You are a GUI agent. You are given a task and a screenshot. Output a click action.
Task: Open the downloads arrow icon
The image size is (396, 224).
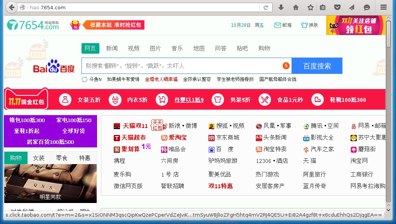click(281, 7)
